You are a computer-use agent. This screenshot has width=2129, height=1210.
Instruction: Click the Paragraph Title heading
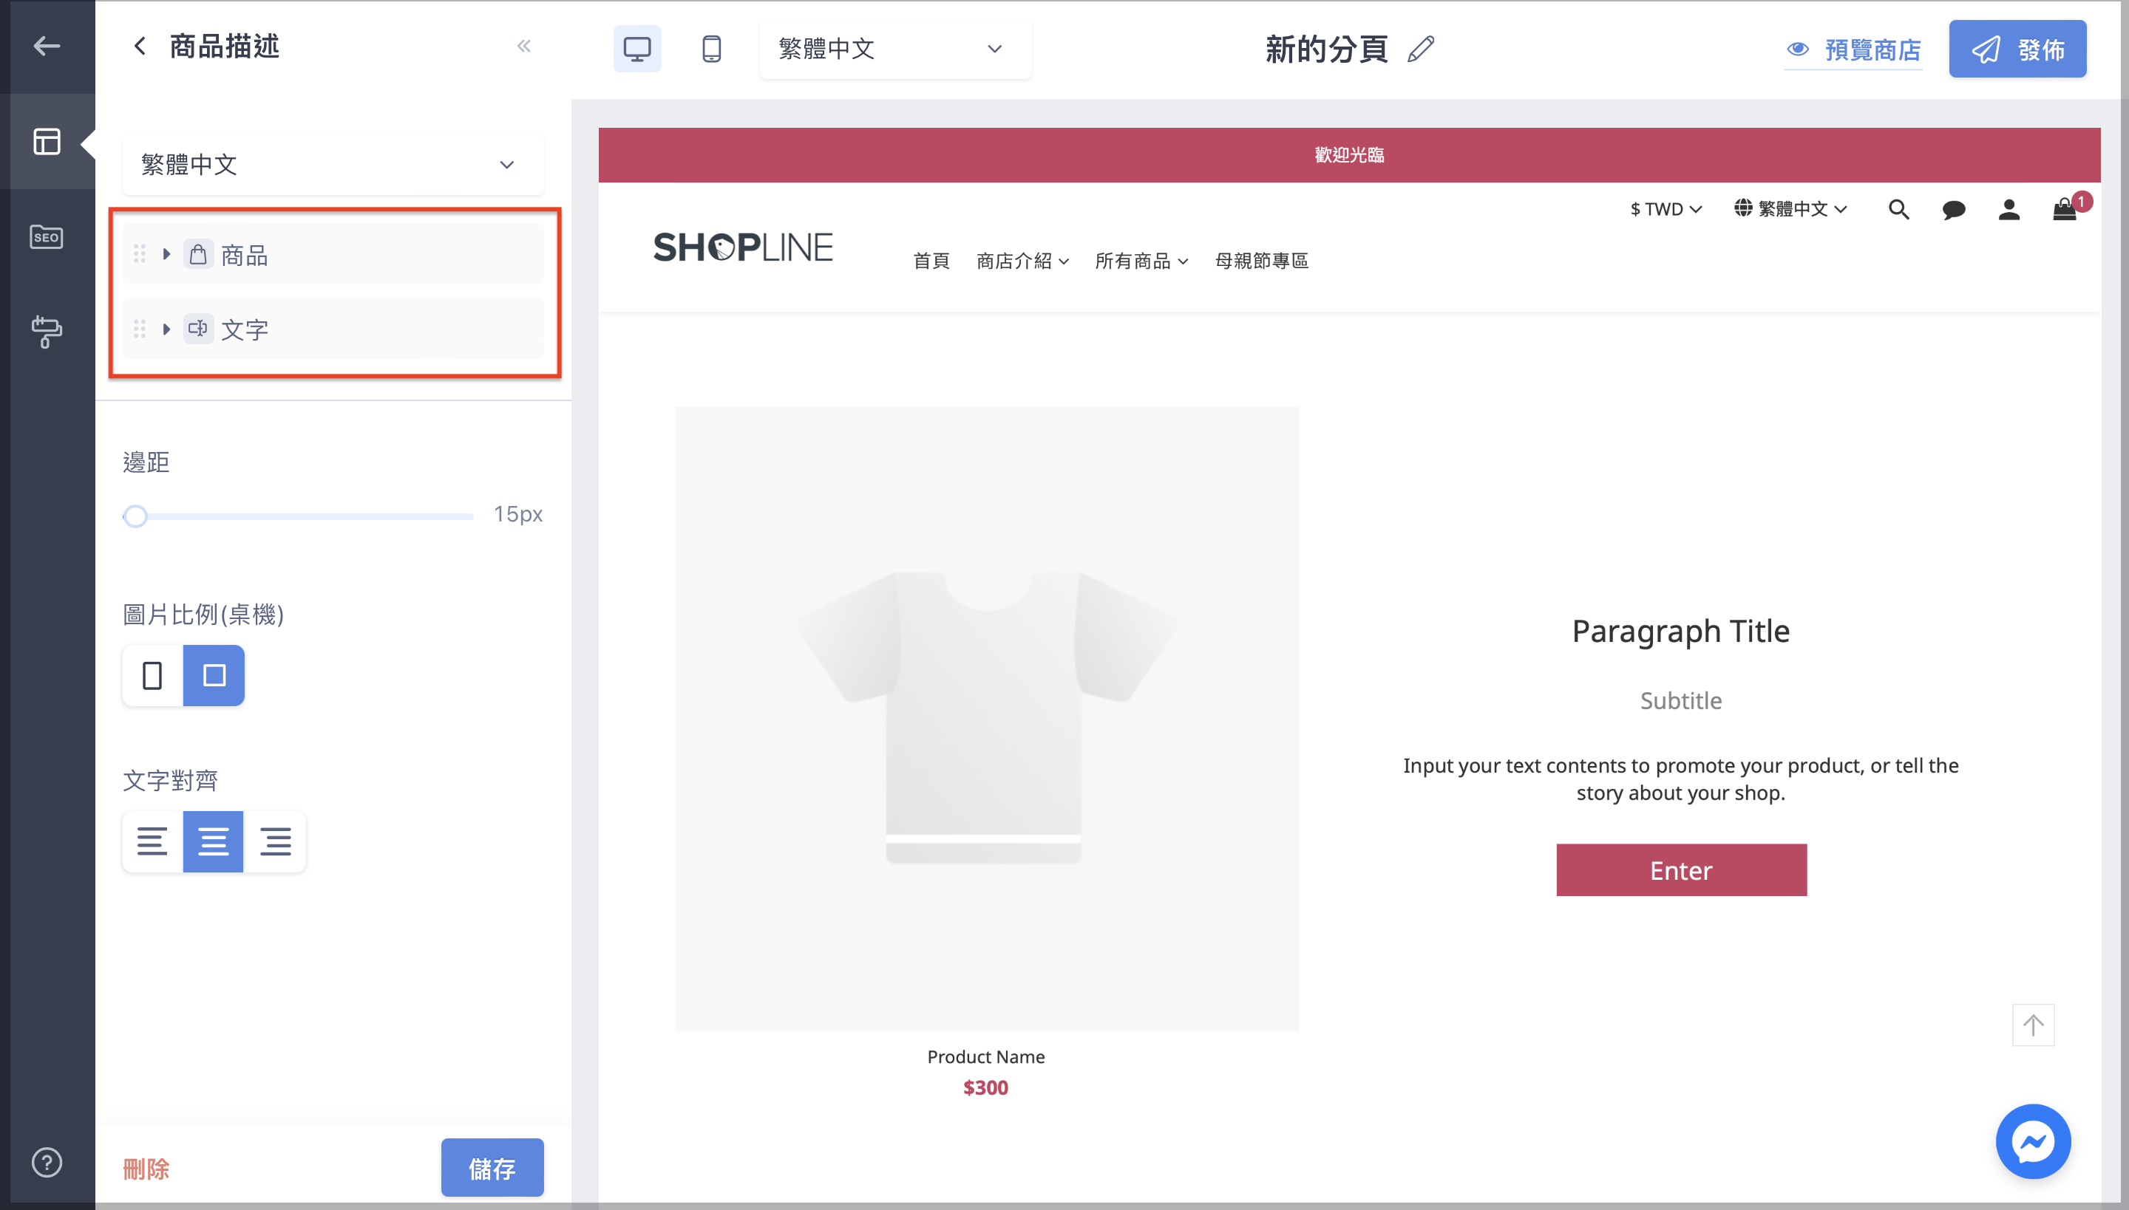(1681, 632)
